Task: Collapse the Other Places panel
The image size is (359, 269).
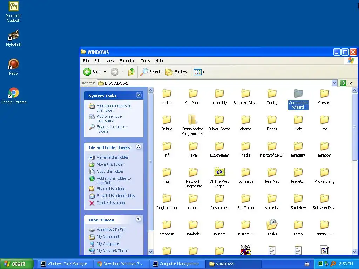Action: click(138, 219)
